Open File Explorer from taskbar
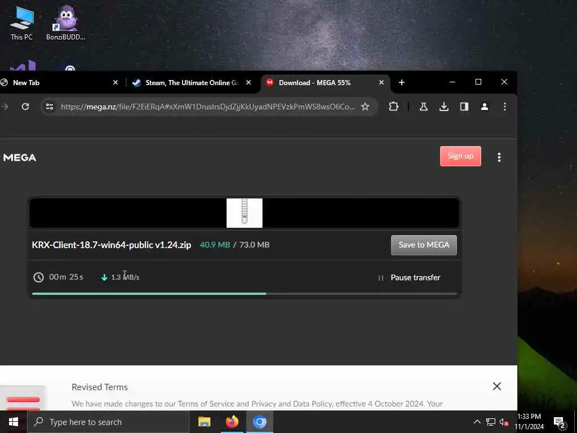The image size is (577, 433). [204, 422]
